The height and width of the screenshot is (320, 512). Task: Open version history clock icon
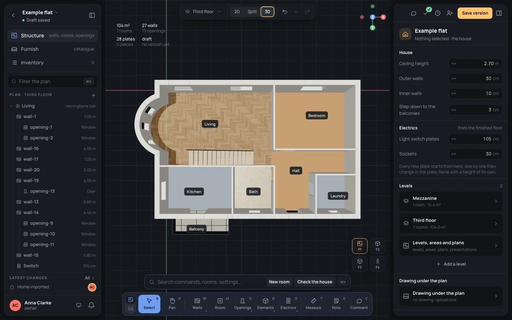click(438, 13)
